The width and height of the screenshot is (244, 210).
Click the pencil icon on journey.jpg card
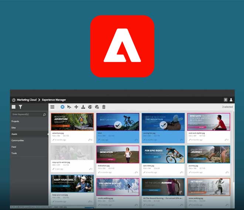pyautogui.click(x=190, y=172)
